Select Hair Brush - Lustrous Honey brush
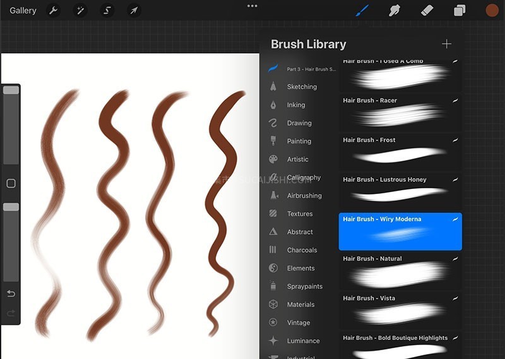Screen dimensions: 505x359 400,192
